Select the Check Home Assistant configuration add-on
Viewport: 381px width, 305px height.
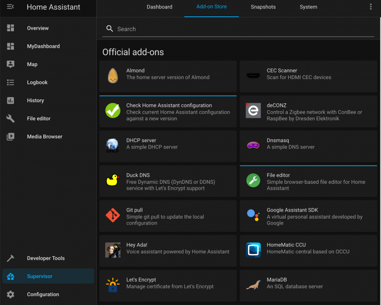click(168, 112)
